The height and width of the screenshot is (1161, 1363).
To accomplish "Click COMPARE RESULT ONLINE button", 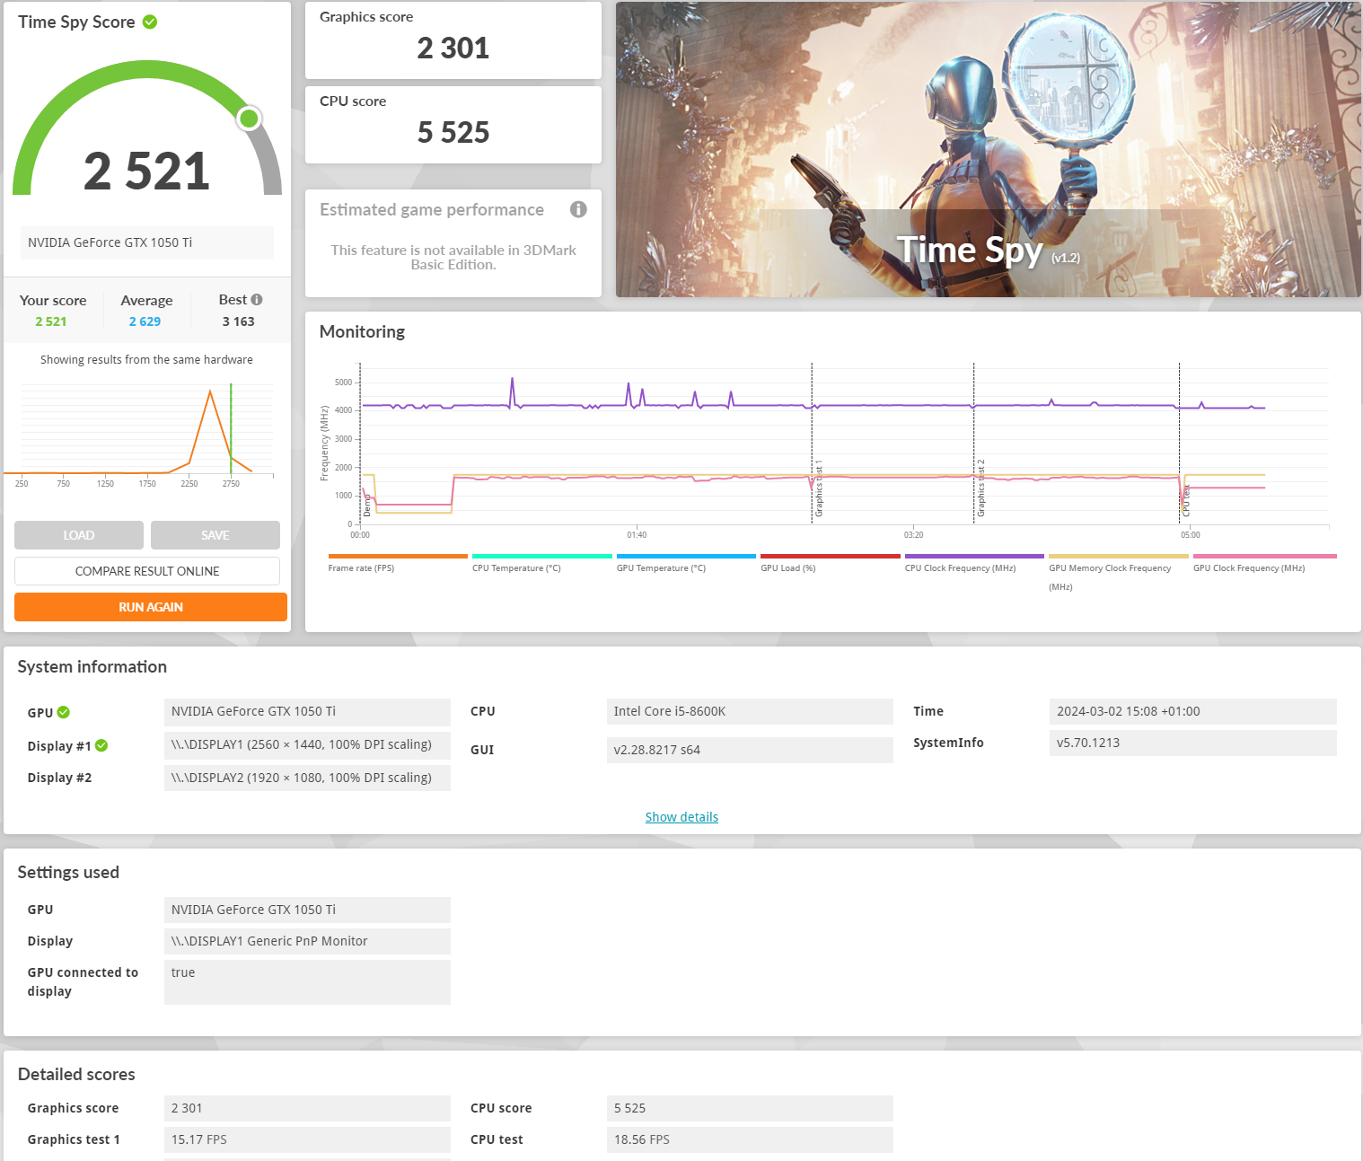I will [x=147, y=571].
